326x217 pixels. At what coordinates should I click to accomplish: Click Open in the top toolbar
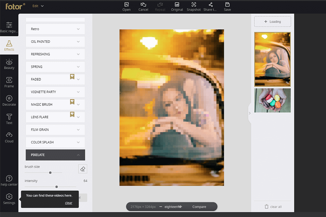tap(126, 7)
